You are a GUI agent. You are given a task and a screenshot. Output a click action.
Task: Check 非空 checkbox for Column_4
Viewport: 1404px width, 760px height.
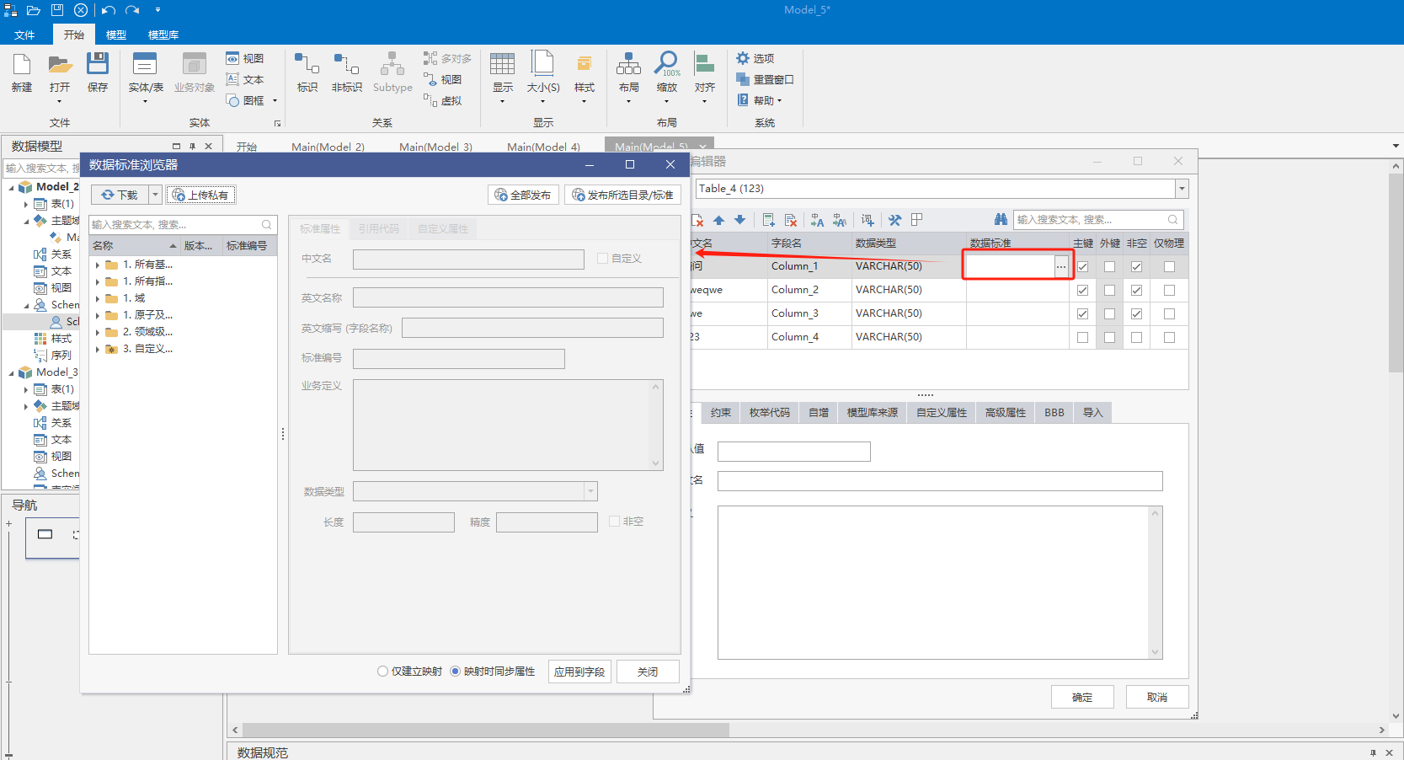[1137, 337]
